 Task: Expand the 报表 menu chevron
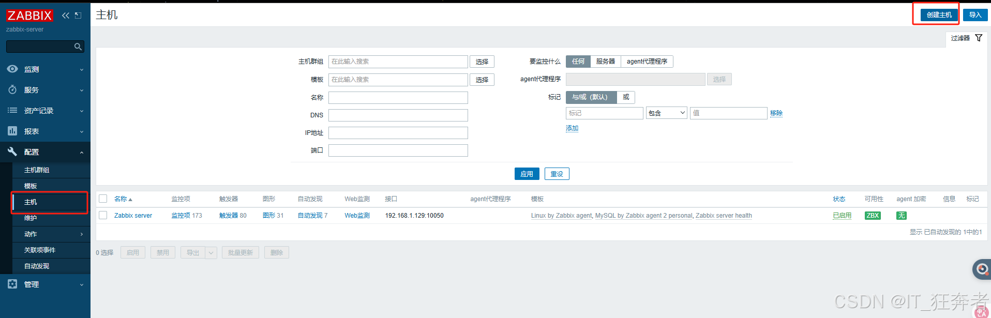(82, 132)
